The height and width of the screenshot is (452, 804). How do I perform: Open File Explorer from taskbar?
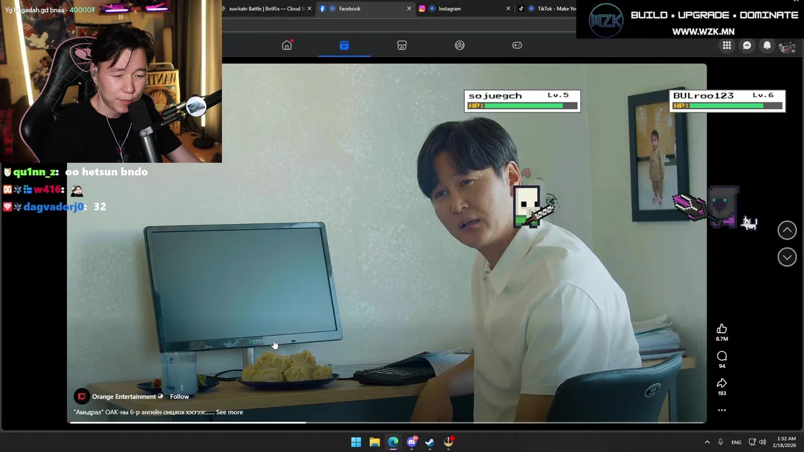pyautogui.click(x=374, y=442)
